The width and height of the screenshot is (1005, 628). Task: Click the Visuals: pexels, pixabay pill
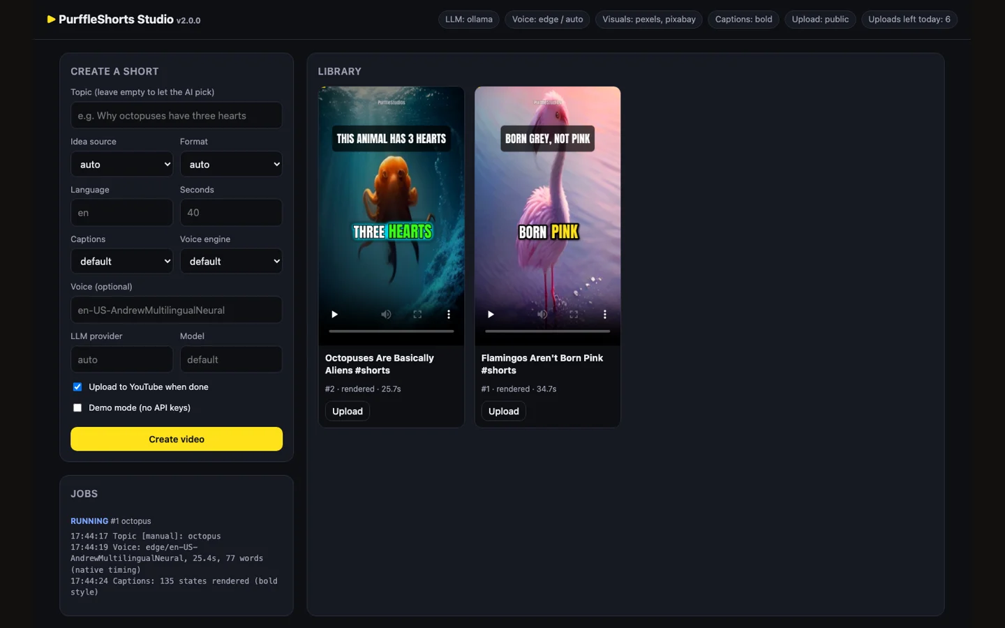tap(649, 20)
